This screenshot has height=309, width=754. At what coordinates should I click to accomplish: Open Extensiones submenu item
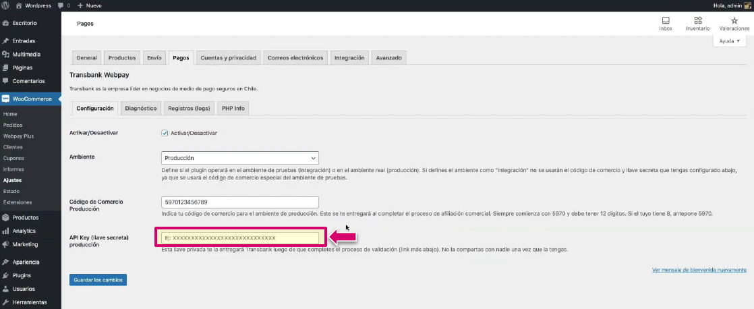18,202
